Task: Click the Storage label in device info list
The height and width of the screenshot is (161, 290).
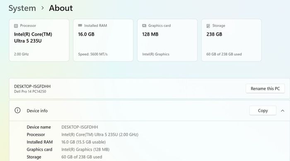Action: (x=34, y=157)
